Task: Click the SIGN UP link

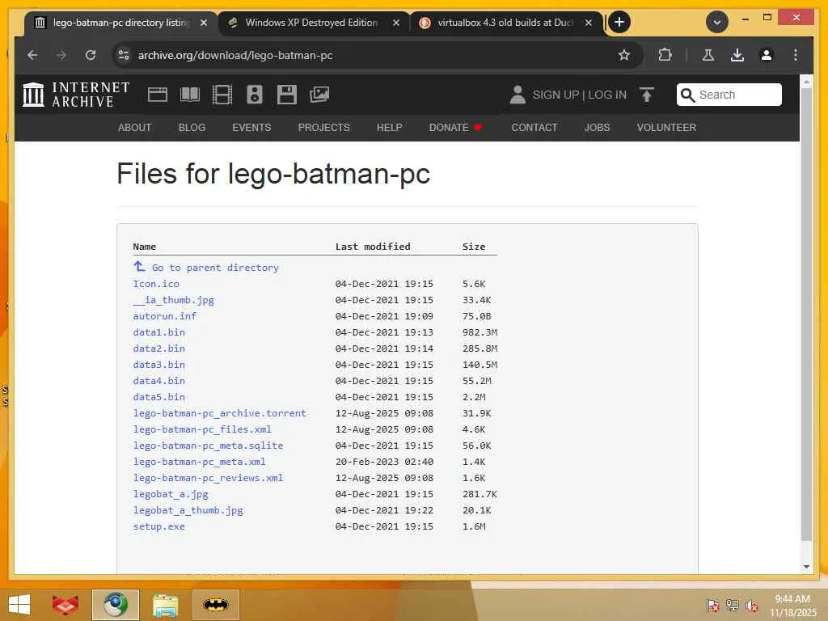Action: (556, 95)
